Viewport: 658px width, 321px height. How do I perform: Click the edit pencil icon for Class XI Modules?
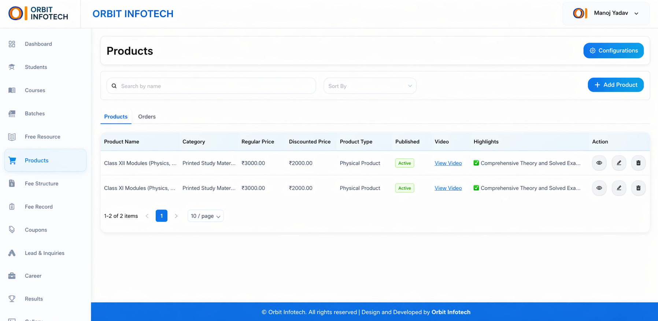619,188
